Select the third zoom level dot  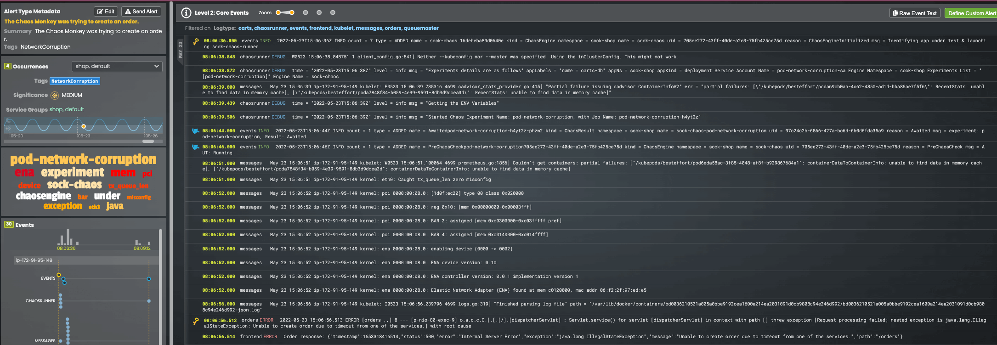click(306, 12)
